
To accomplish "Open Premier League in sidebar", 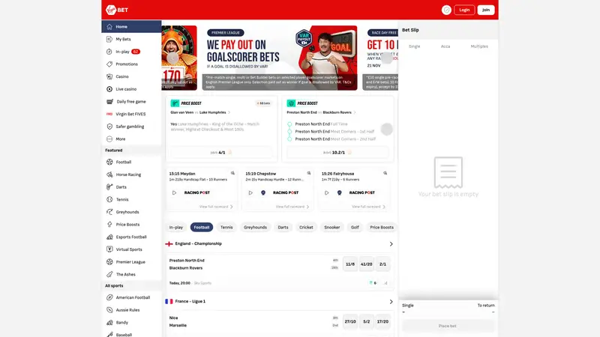I will [131, 261].
